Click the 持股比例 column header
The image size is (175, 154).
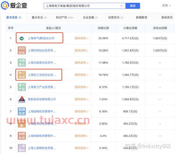click(x=103, y=28)
